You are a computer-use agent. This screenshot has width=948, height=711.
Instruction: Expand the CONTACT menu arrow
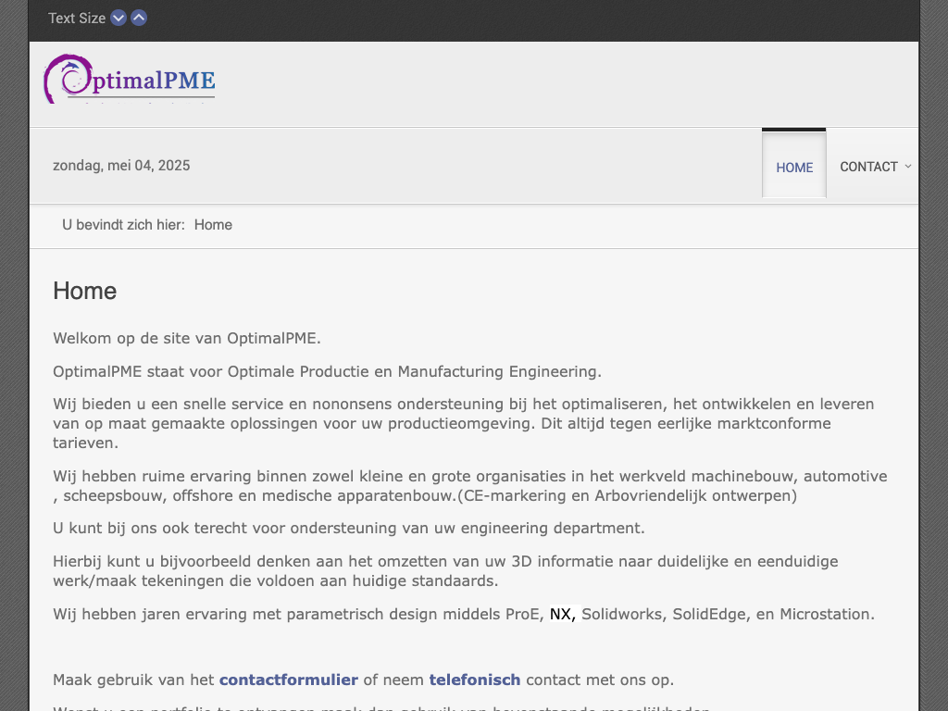point(907,167)
